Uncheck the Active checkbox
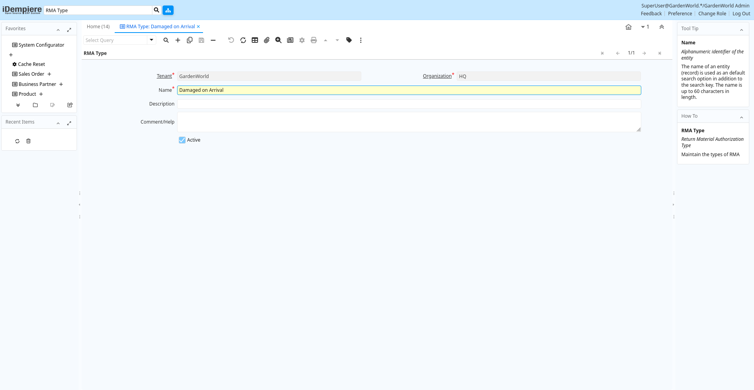This screenshot has height=390, width=754. [x=182, y=140]
